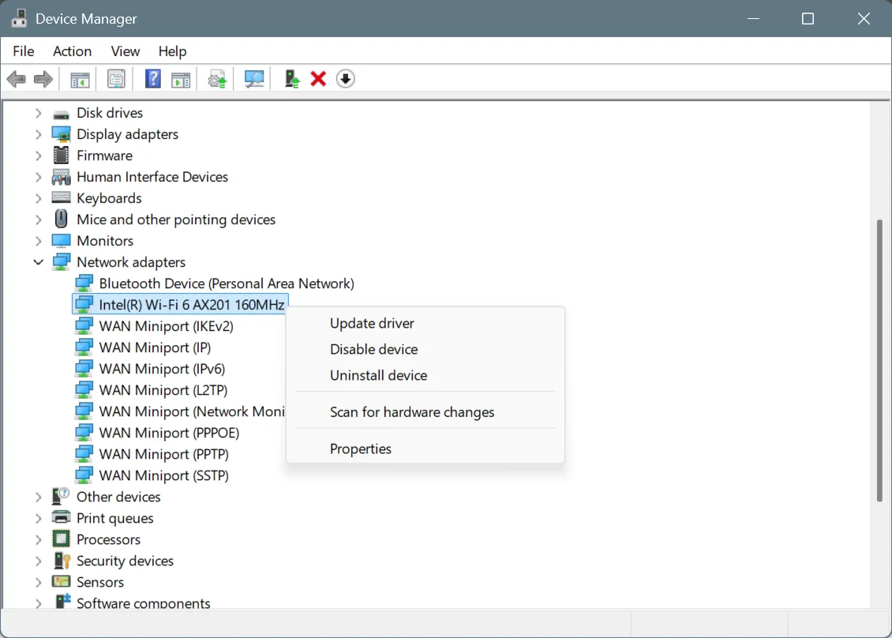
Task: Expand the Keyboards node
Action: 38,199
